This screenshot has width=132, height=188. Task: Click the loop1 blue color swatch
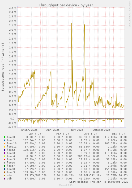coord(5,140)
